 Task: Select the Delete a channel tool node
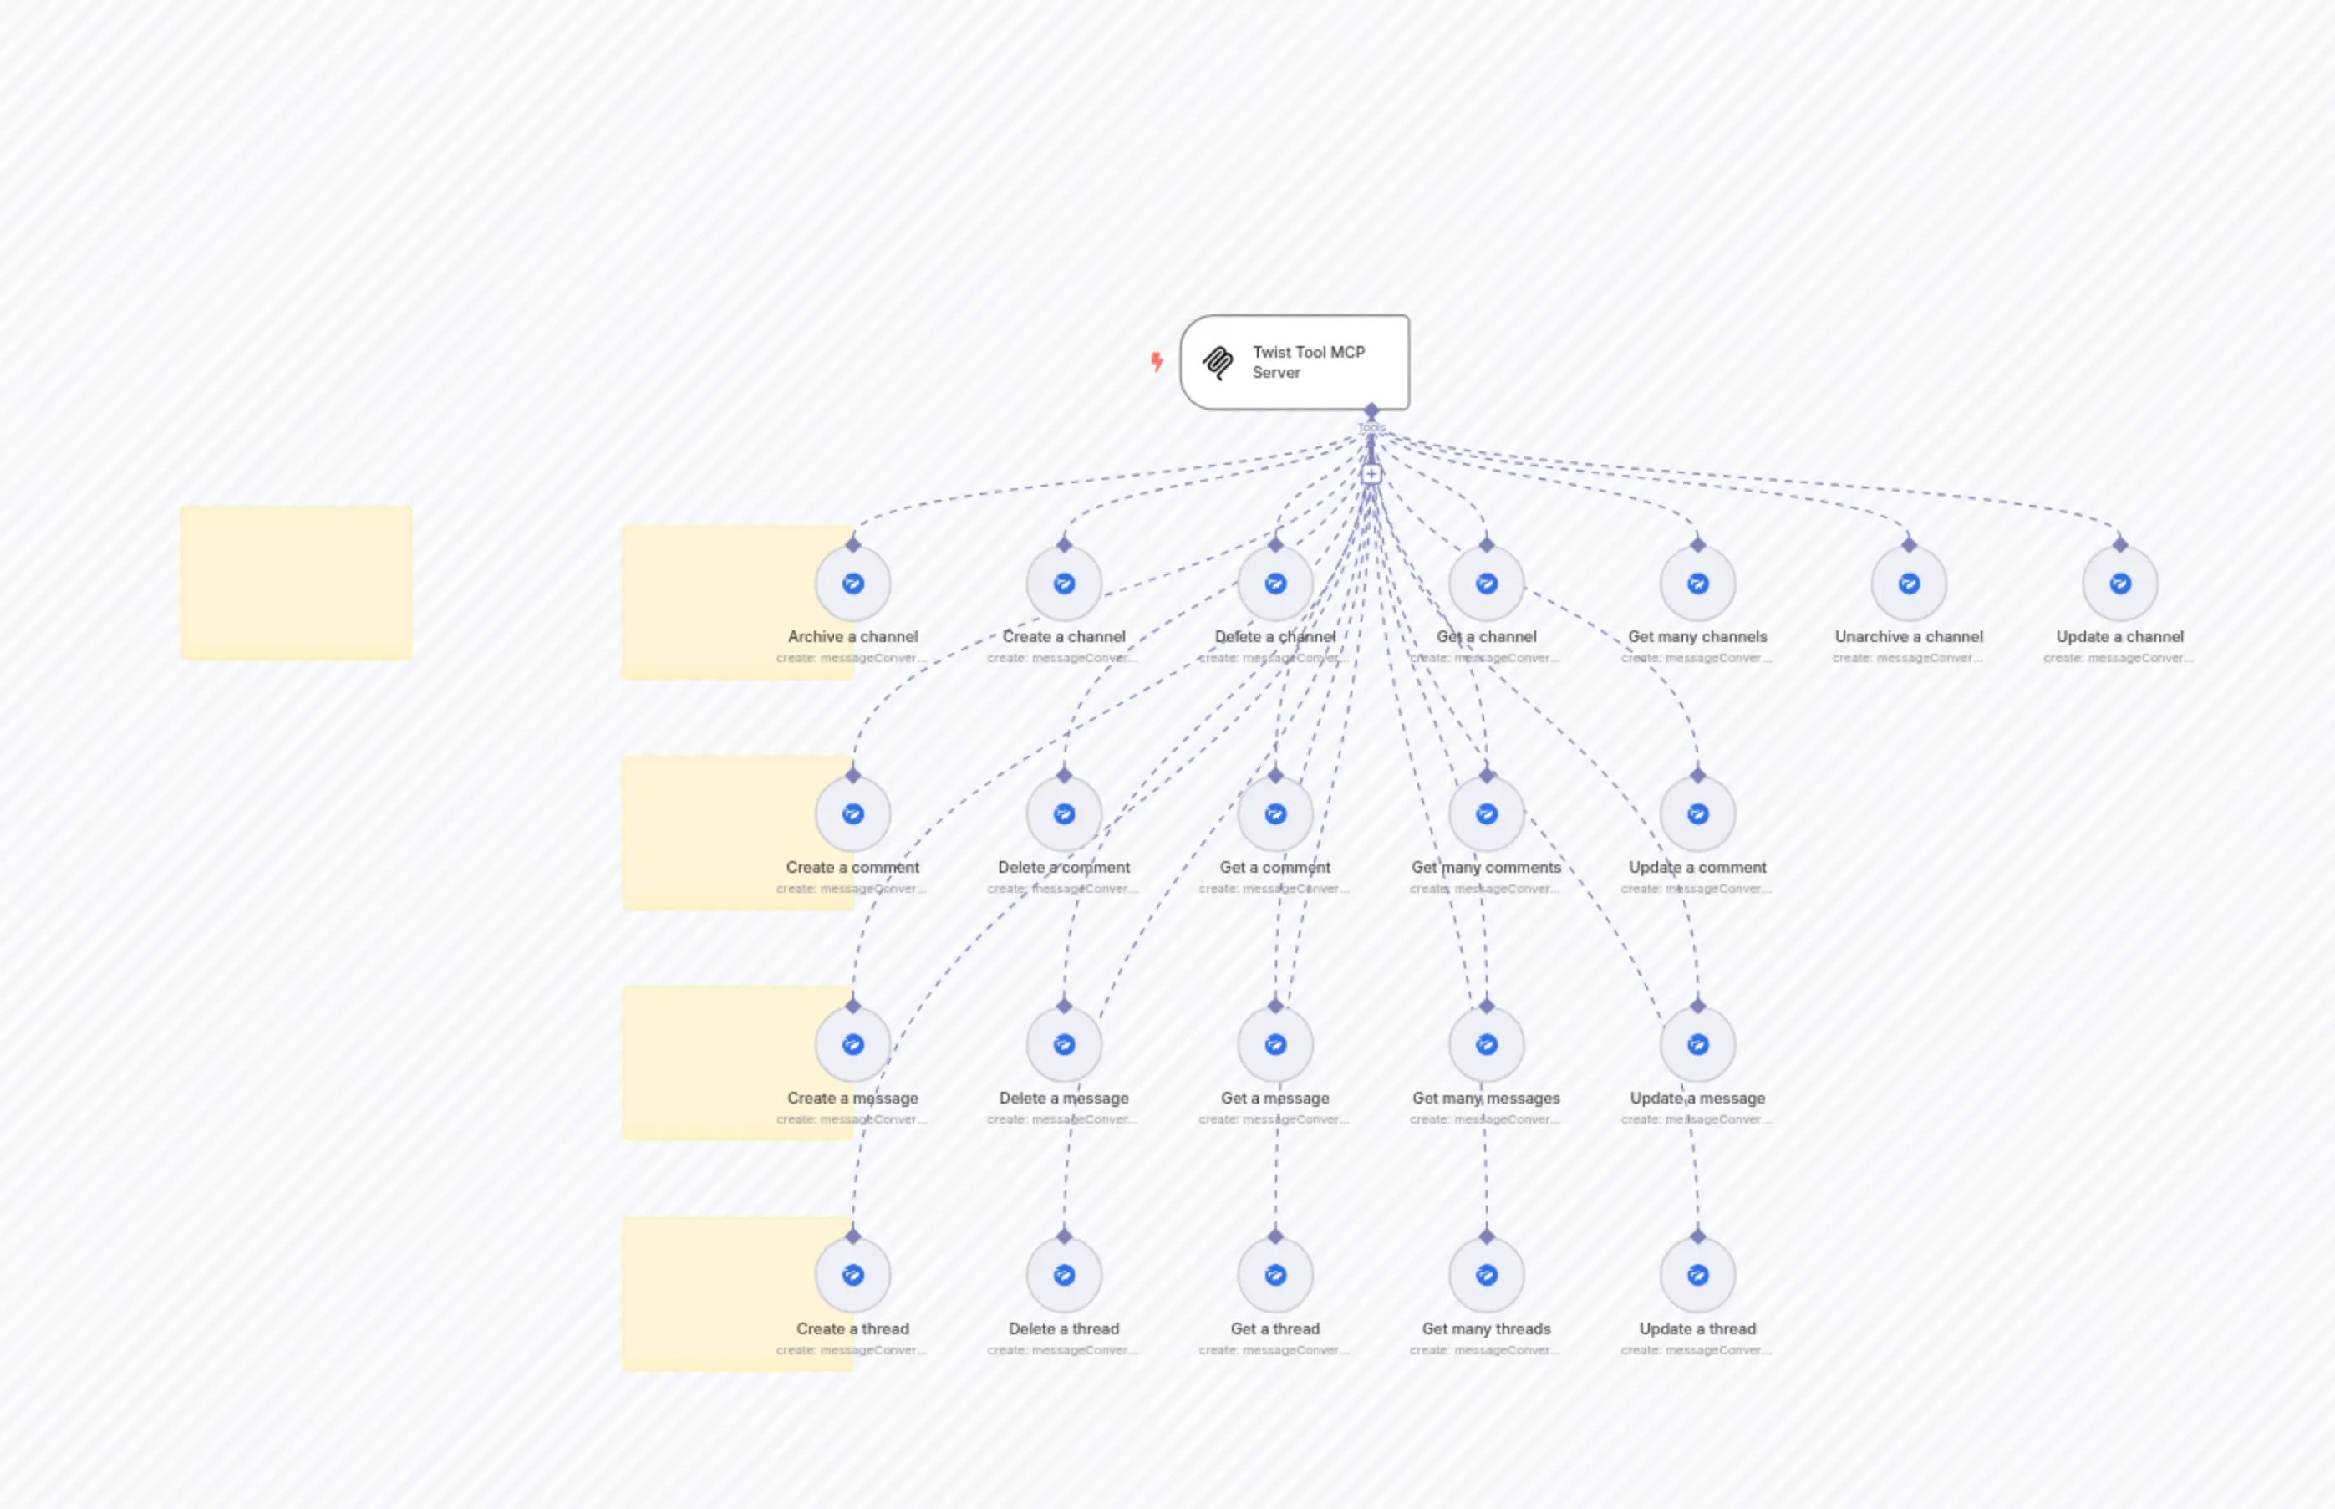tap(1274, 583)
